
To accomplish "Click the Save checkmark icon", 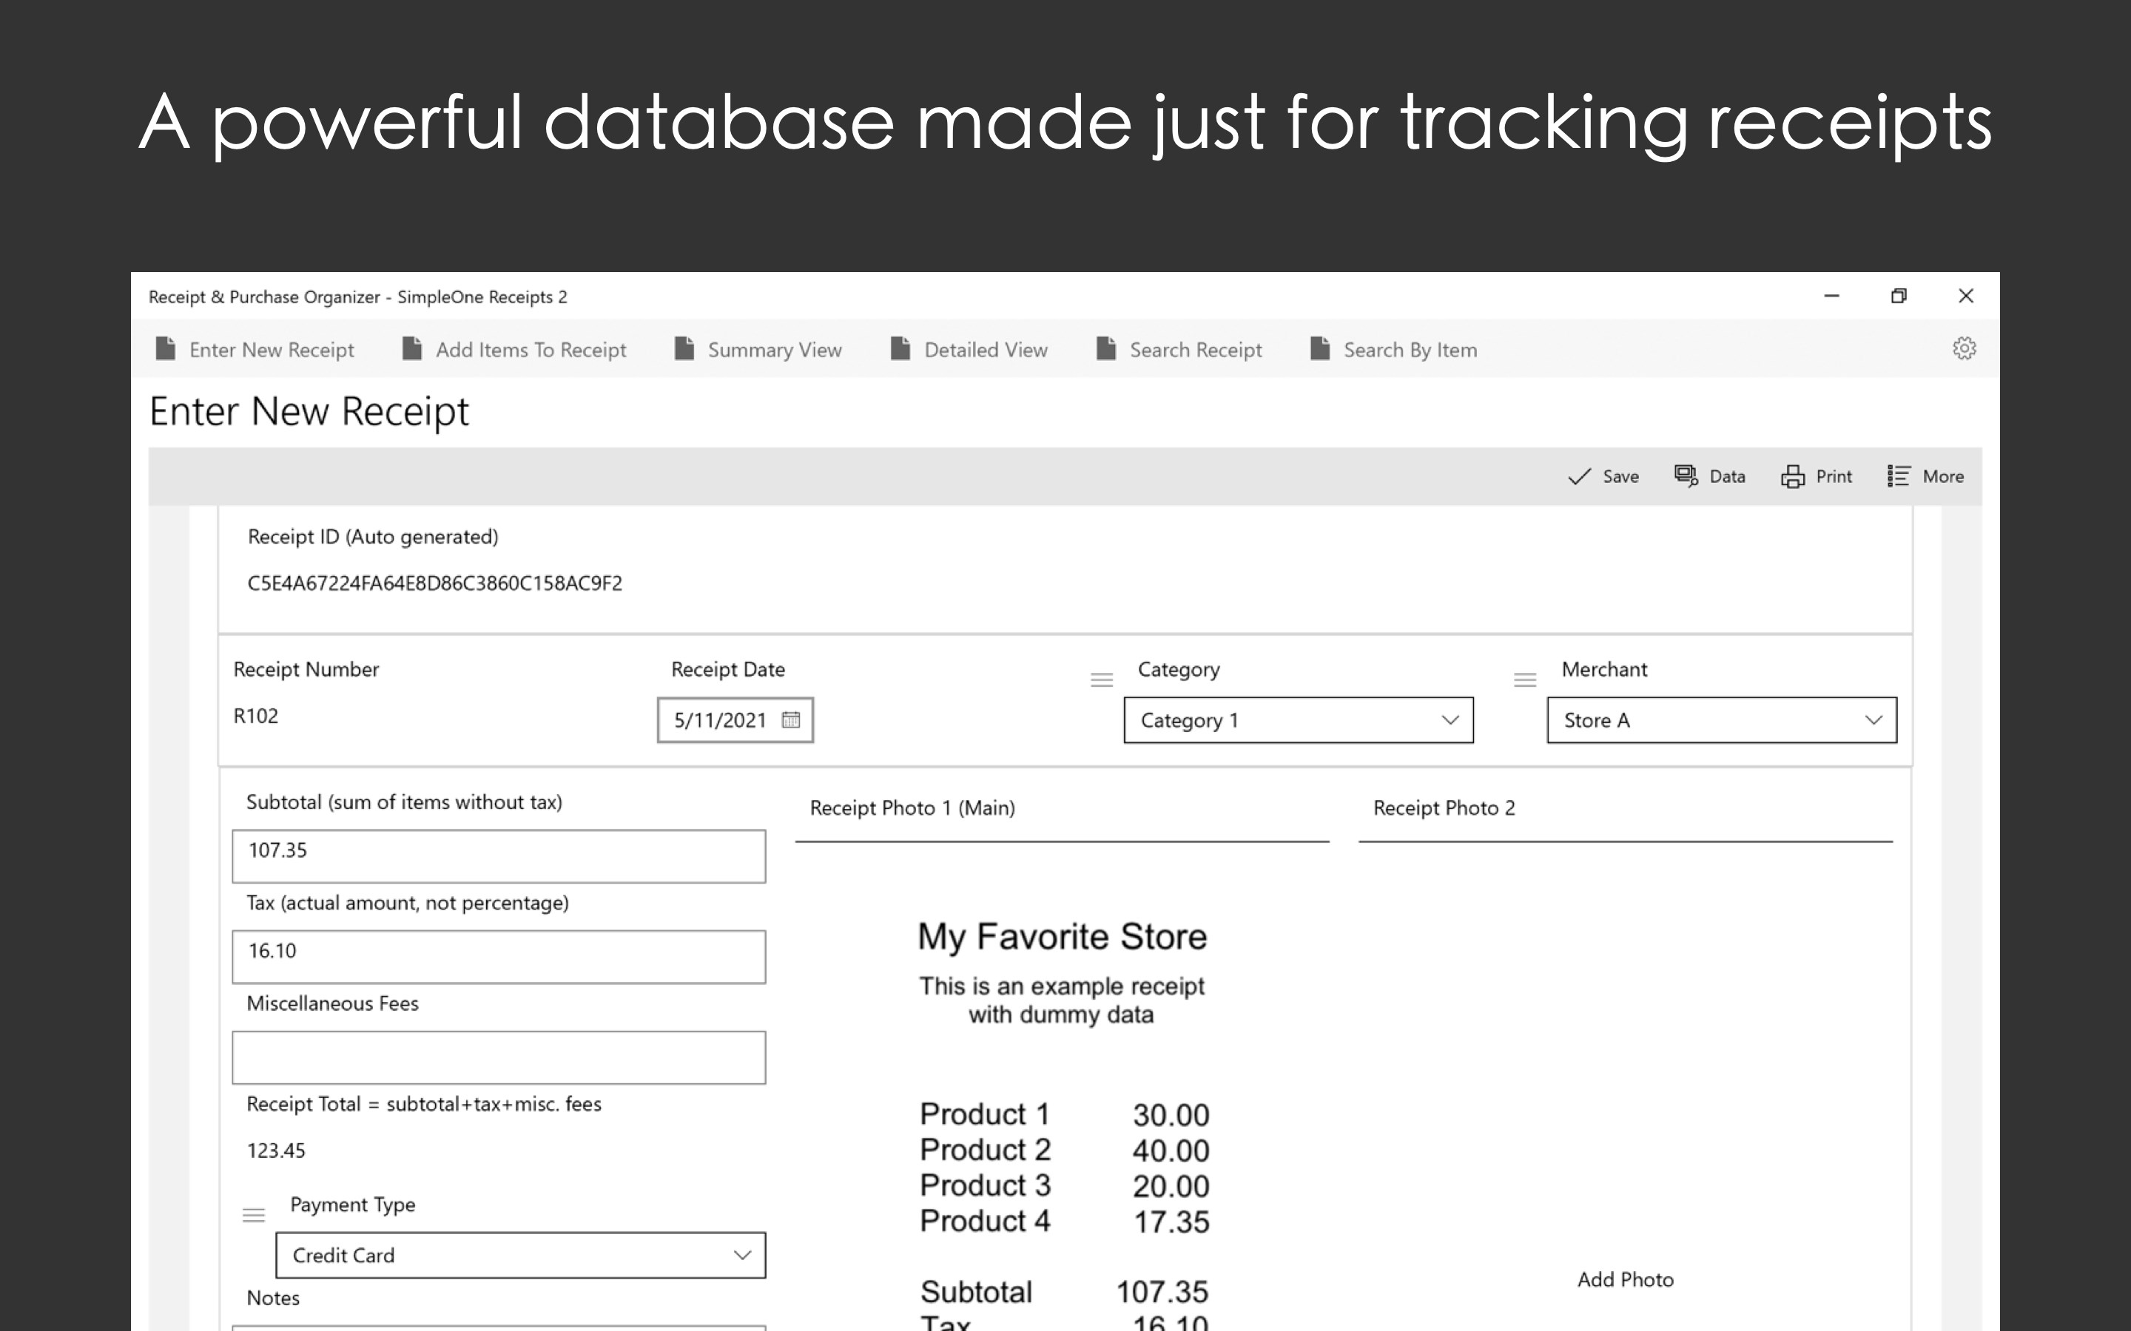I will click(x=1580, y=476).
